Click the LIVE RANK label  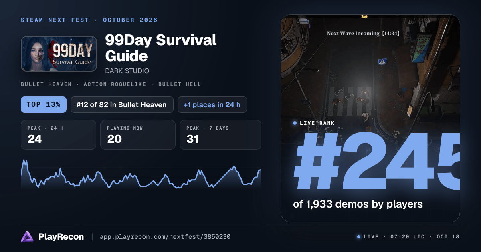click(x=317, y=123)
